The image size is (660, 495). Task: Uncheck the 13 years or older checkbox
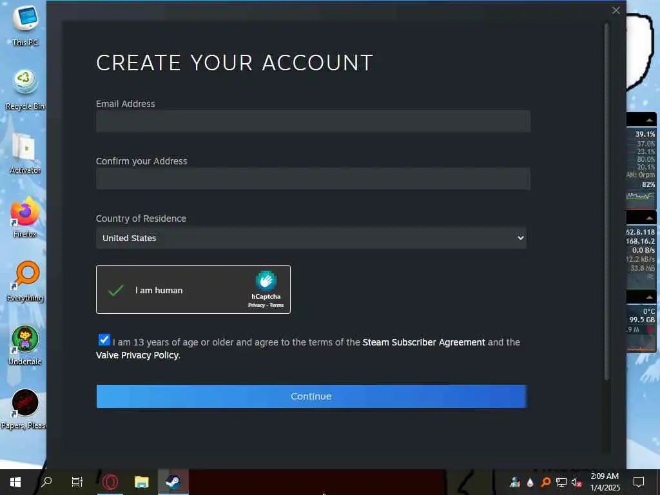point(104,340)
